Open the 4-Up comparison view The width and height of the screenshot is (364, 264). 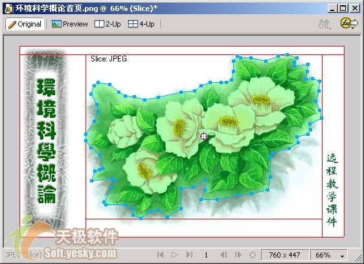pos(141,24)
